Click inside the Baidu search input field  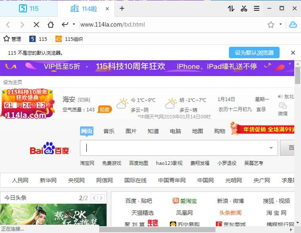click(174, 148)
